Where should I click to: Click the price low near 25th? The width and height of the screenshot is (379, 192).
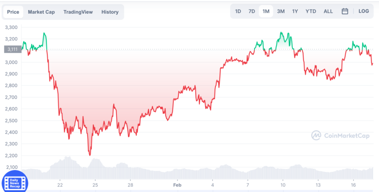tap(90, 155)
